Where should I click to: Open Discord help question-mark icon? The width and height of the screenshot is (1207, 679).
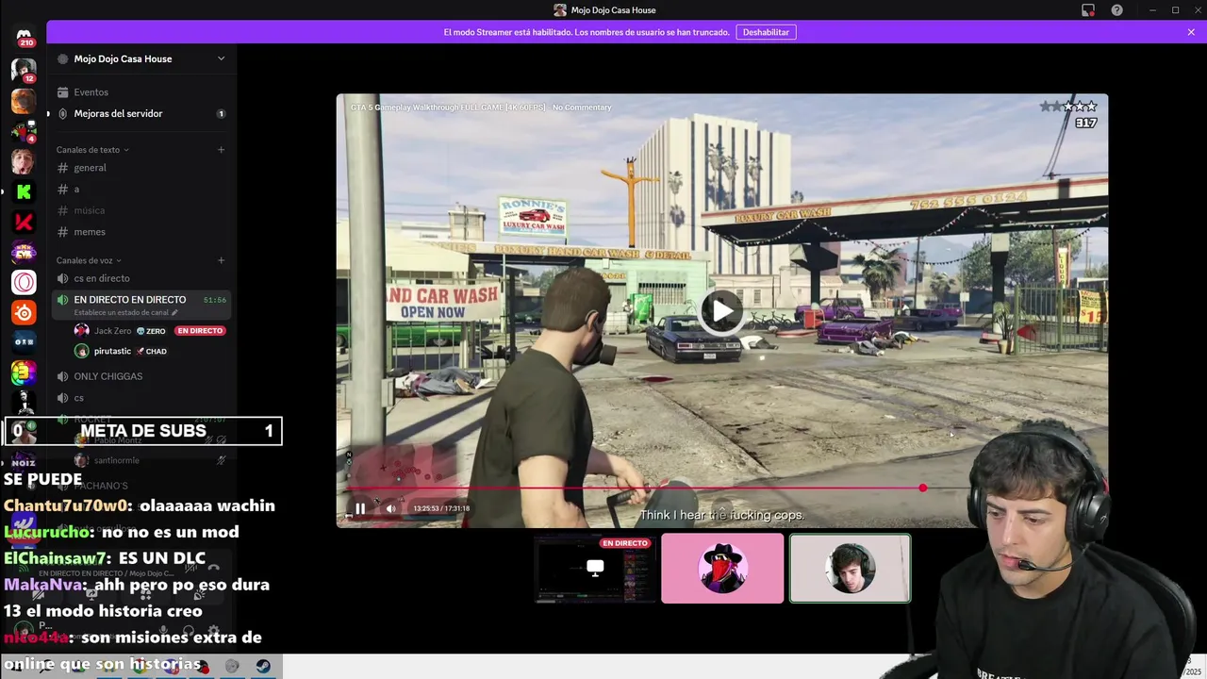point(1117,10)
